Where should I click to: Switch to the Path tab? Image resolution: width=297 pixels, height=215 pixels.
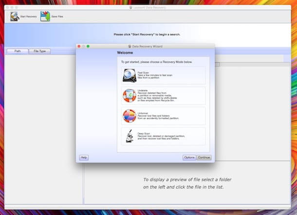[x=18, y=51]
